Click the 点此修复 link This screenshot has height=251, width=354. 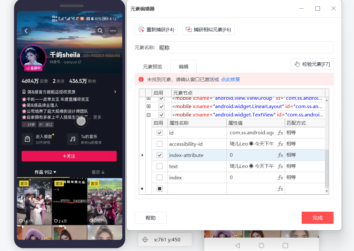pyautogui.click(x=230, y=79)
